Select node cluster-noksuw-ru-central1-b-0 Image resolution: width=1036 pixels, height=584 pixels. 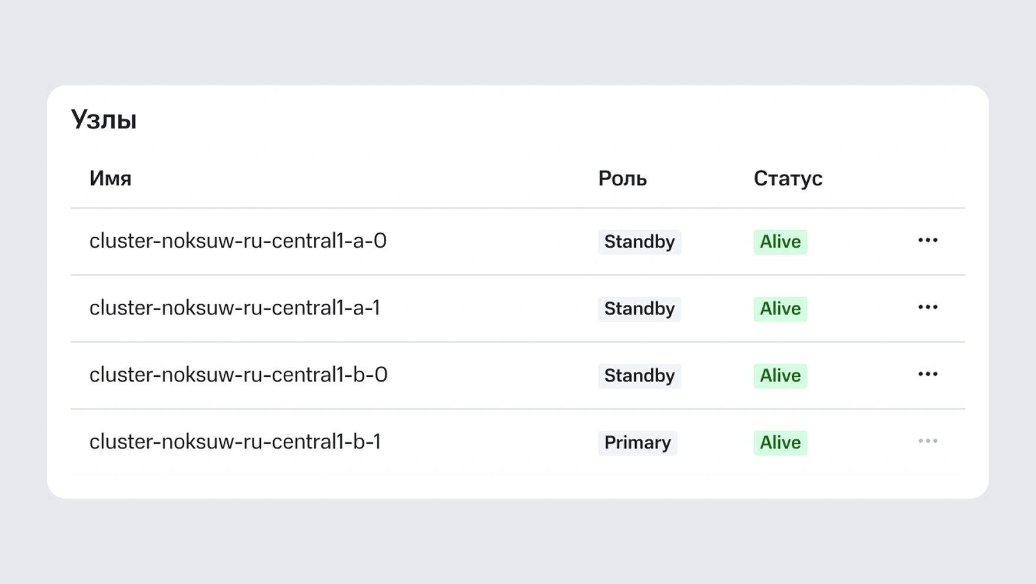click(x=238, y=376)
